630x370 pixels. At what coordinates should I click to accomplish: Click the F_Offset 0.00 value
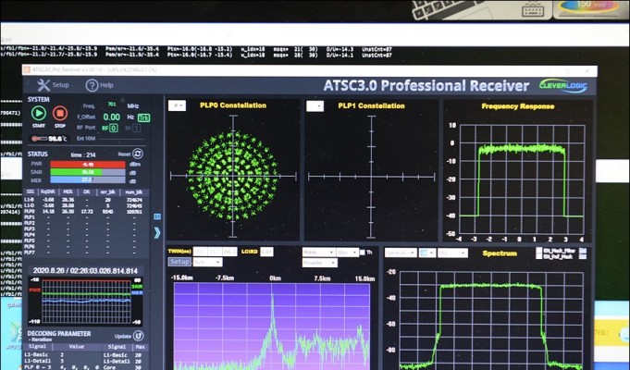[x=112, y=117]
